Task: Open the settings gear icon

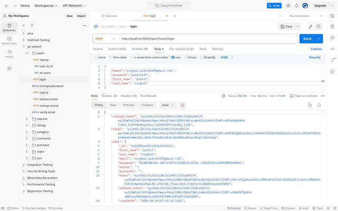Action: (x=288, y=6)
